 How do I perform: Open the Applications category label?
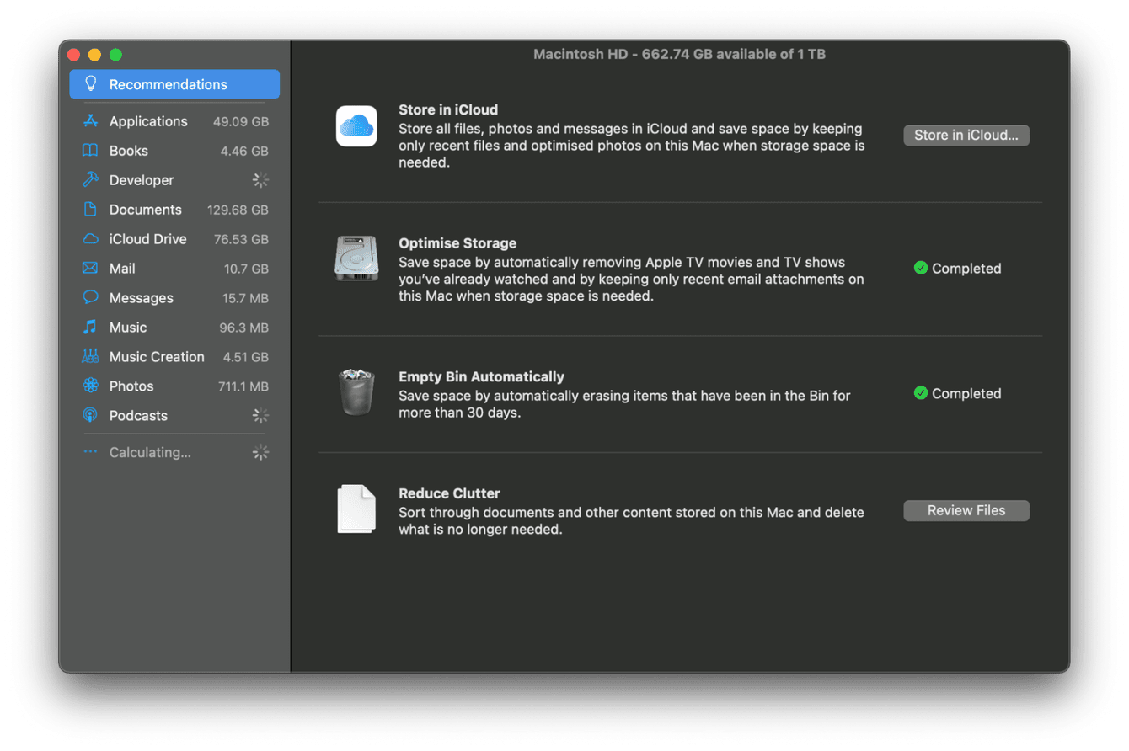coord(148,121)
